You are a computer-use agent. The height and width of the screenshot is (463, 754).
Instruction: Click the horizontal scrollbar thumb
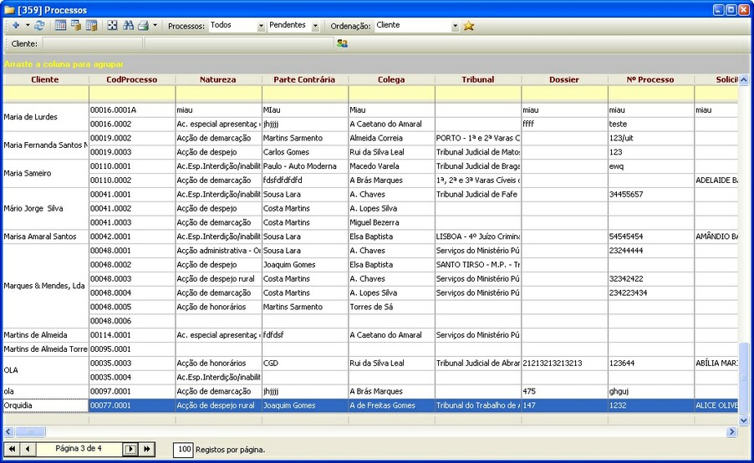(30, 432)
